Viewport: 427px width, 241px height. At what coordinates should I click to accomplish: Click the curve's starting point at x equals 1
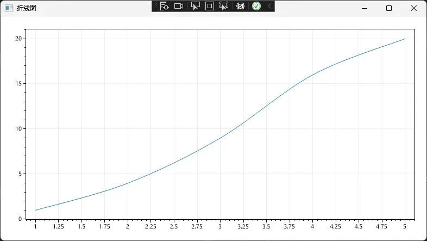(35, 210)
